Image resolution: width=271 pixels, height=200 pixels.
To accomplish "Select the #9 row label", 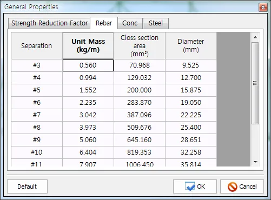I will coord(37,140).
